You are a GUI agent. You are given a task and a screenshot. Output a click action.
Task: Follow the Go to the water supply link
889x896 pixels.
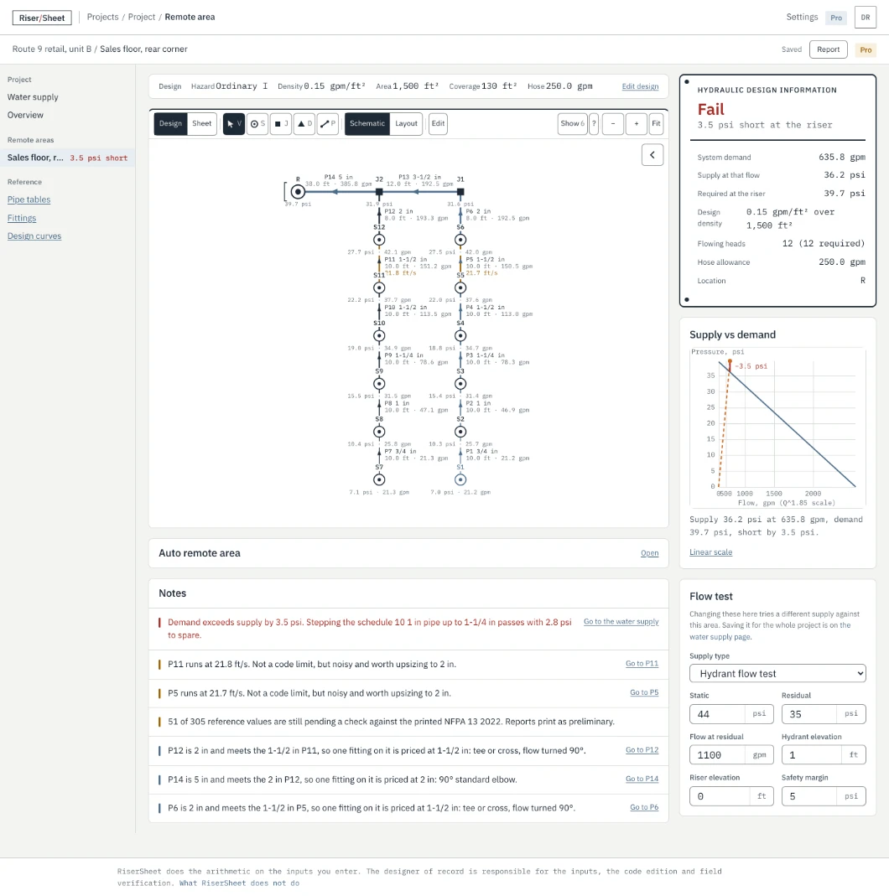click(621, 622)
